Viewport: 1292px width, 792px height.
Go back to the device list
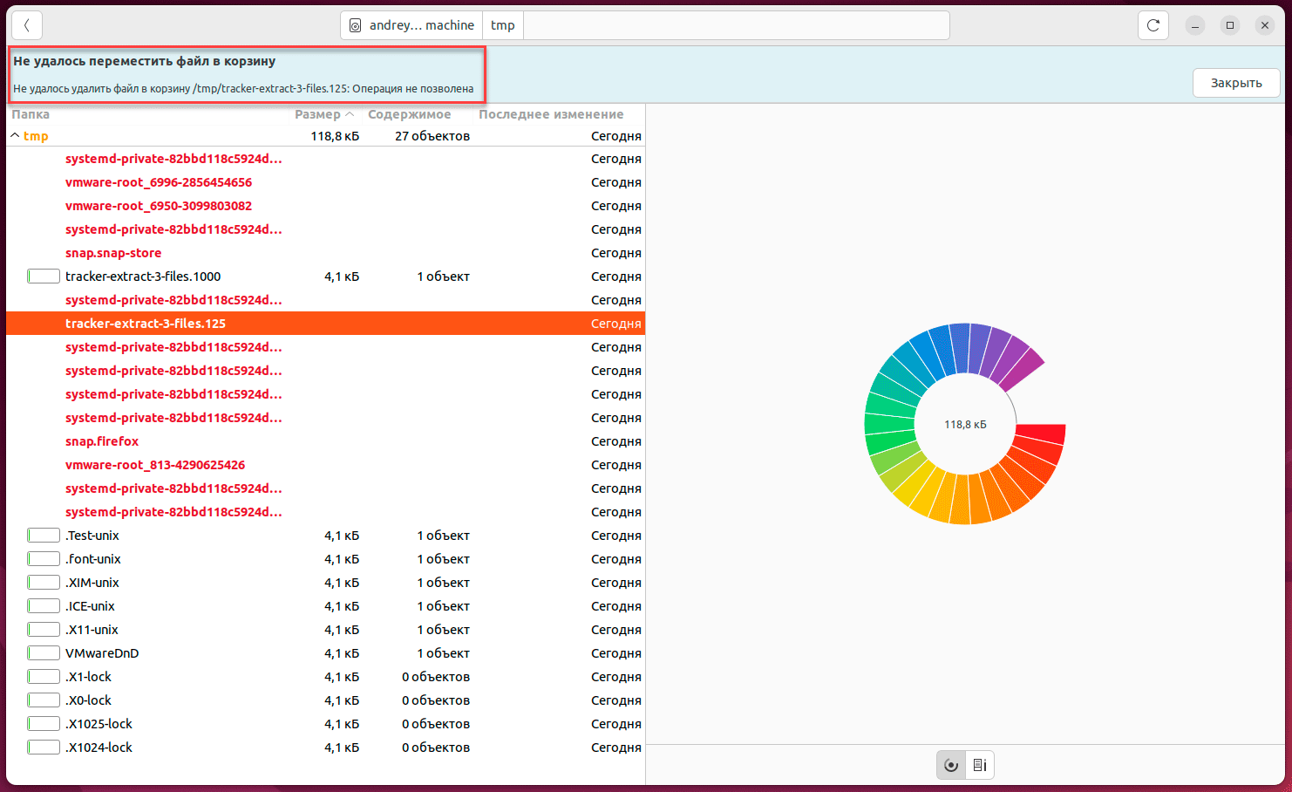tap(27, 25)
